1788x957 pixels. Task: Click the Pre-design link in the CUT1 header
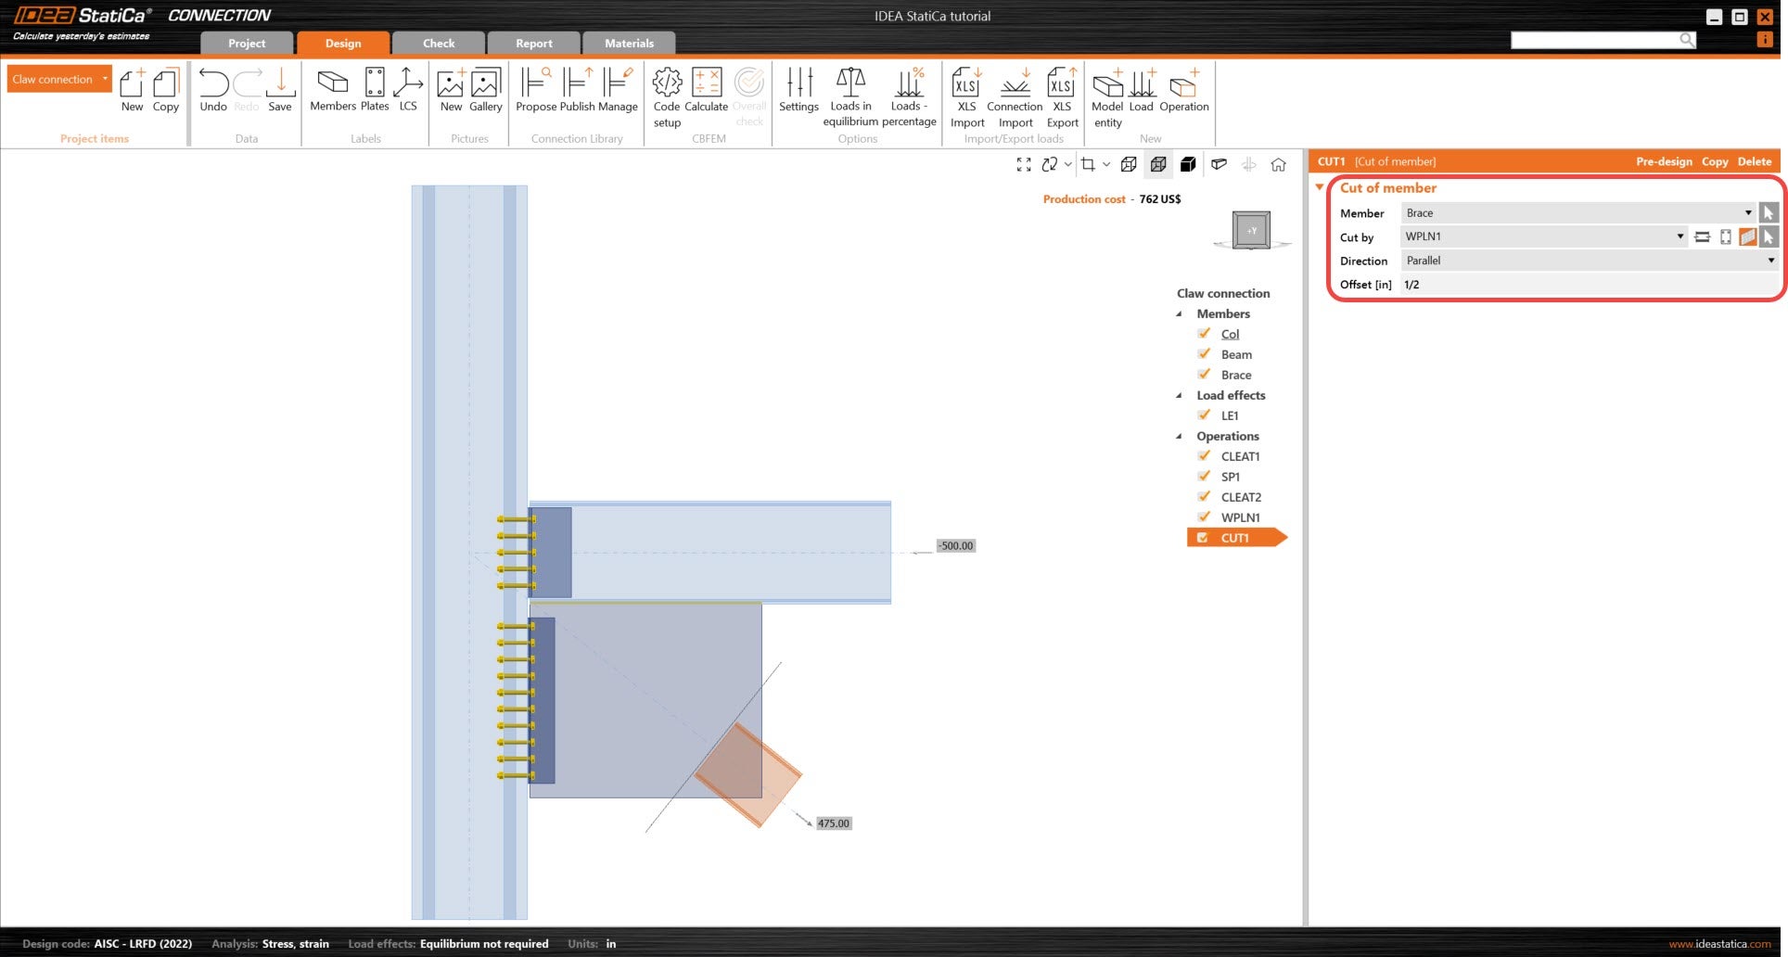pyautogui.click(x=1664, y=161)
